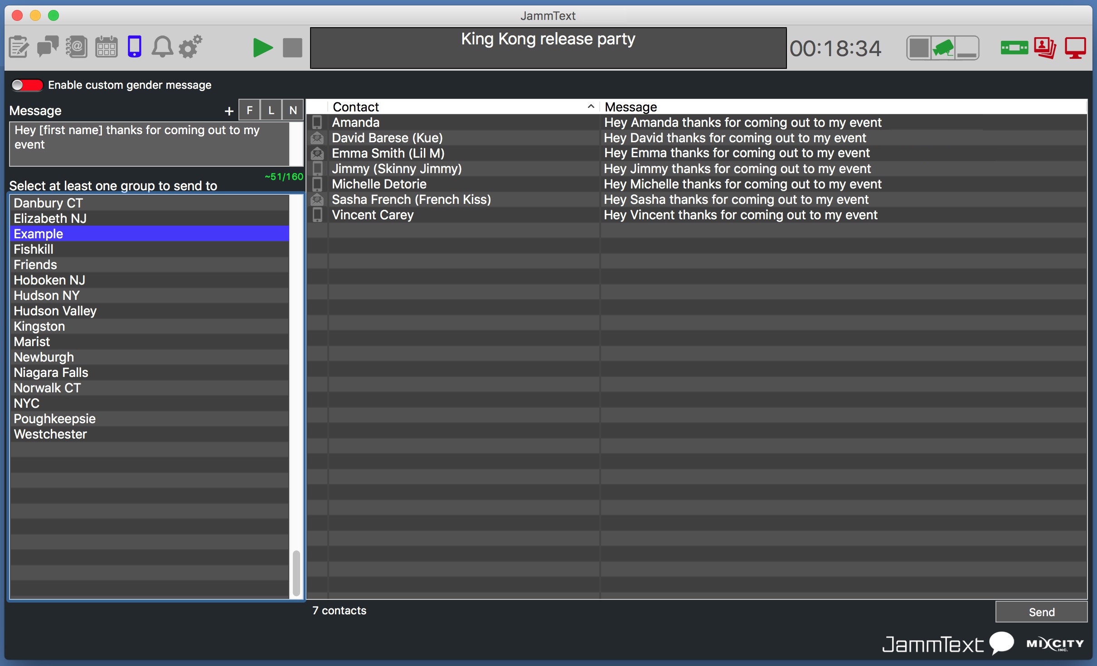Stop the timer with gray square button

pos(292,48)
